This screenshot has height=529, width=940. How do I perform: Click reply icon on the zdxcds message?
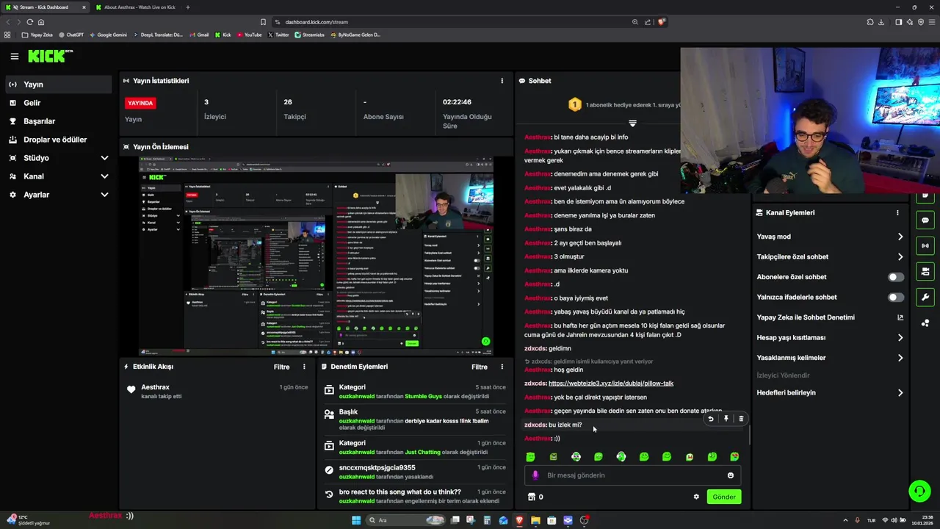(710, 419)
